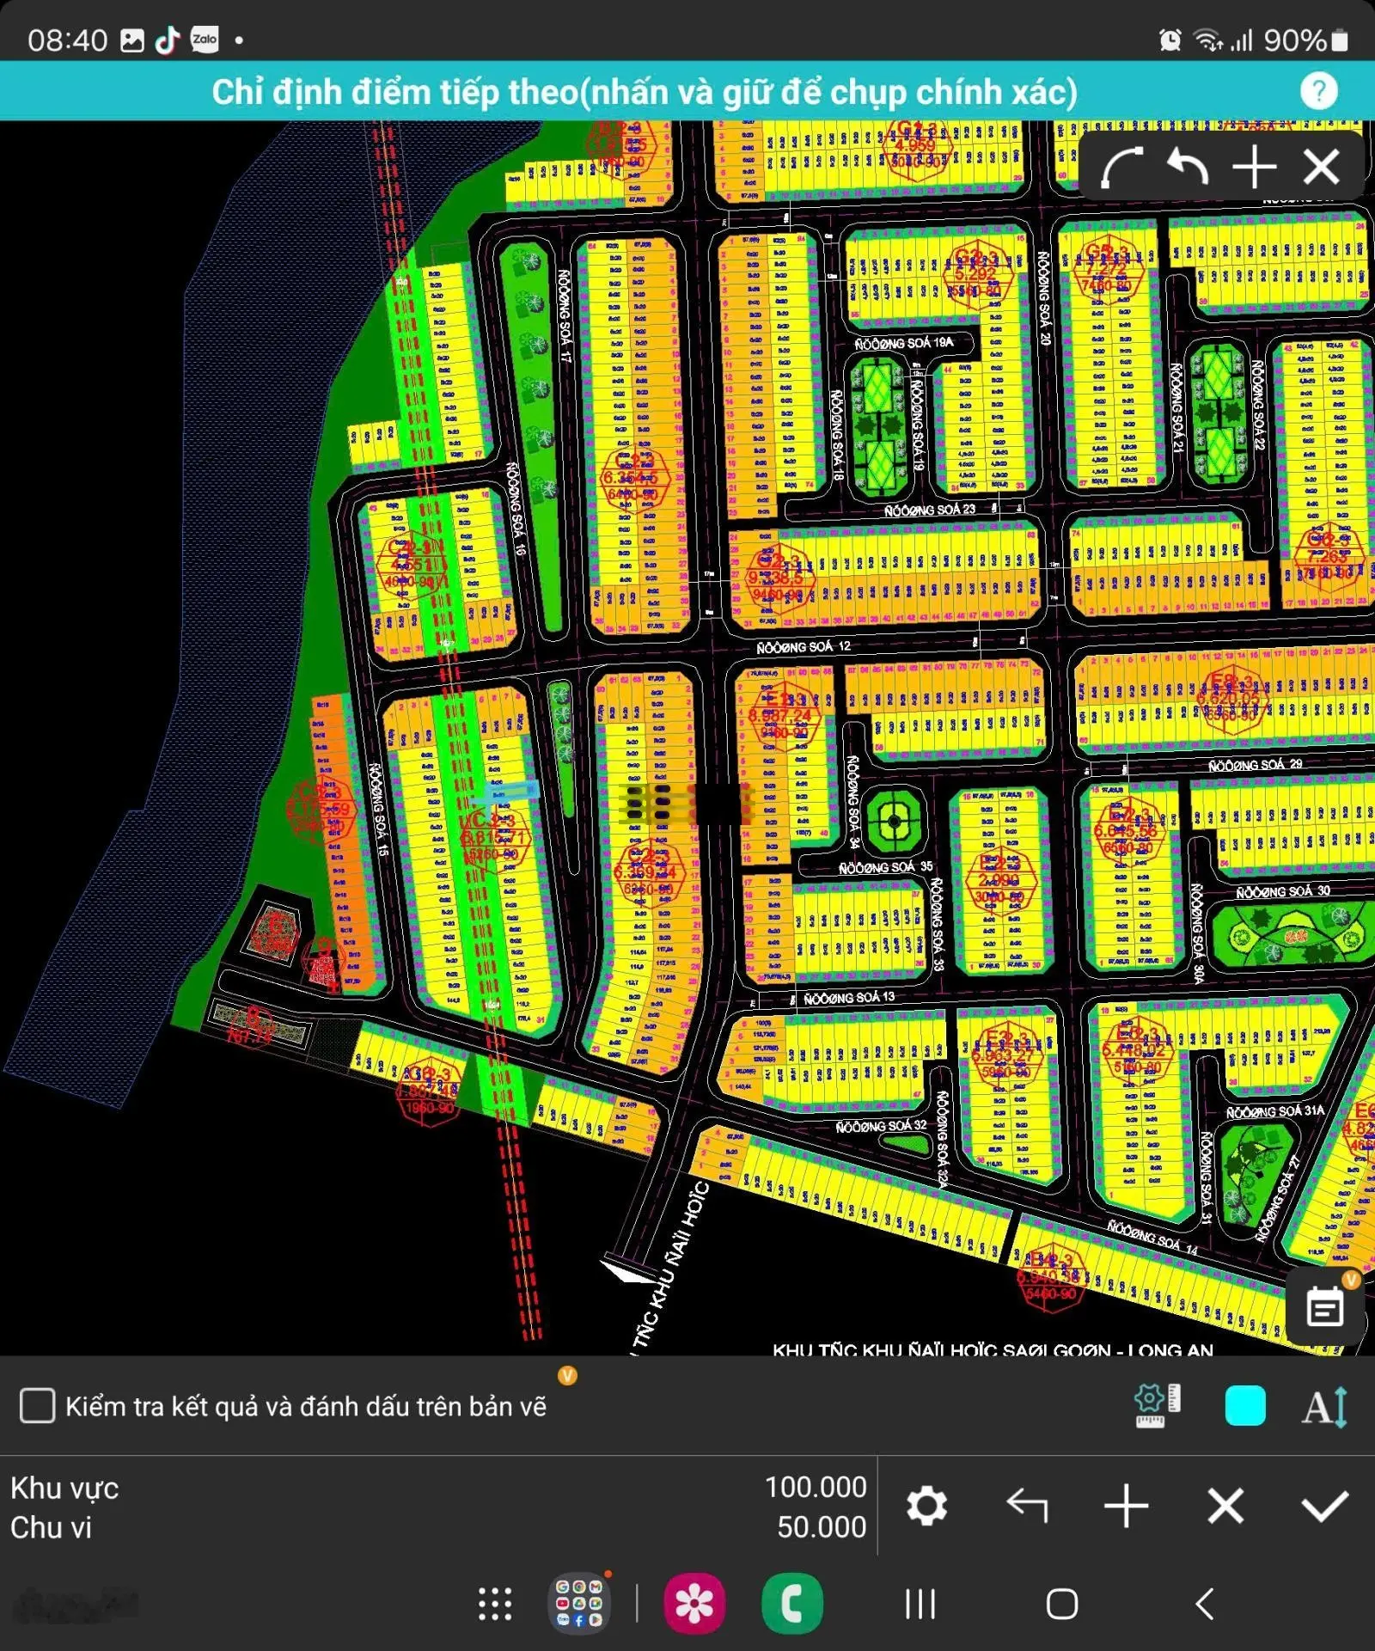Launch the pink flower Gallery app
1375x1651 pixels.
coord(694,1603)
